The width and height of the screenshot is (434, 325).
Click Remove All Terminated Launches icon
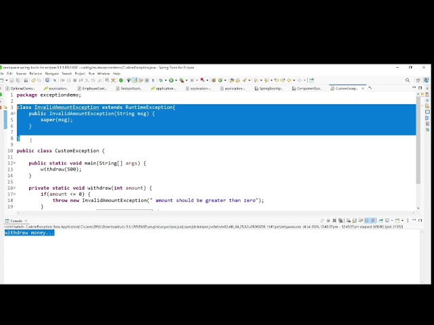tap(340, 220)
